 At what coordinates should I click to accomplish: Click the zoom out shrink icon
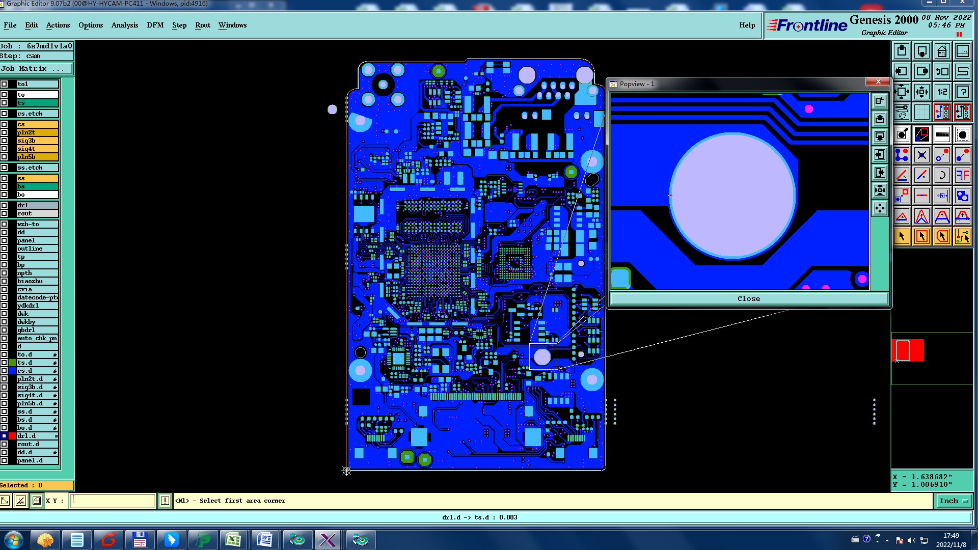[922, 92]
